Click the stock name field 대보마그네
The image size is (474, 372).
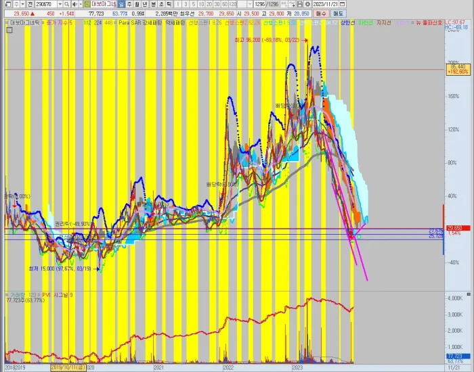[104, 4]
